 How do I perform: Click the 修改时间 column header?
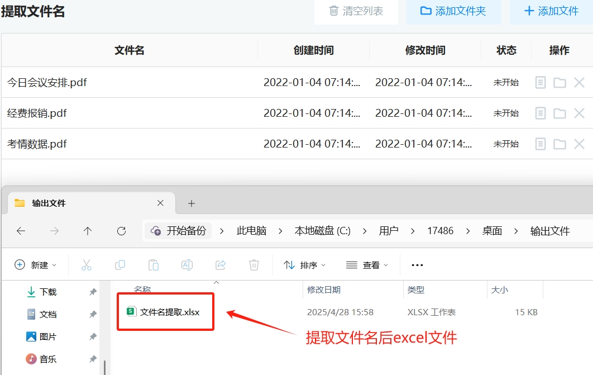click(x=425, y=50)
